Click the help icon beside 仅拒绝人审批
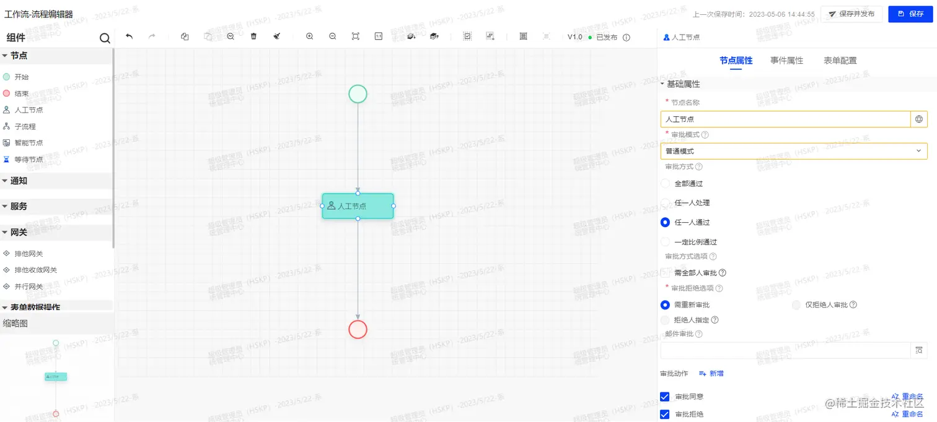This screenshot has height=422, width=937. click(853, 304)
